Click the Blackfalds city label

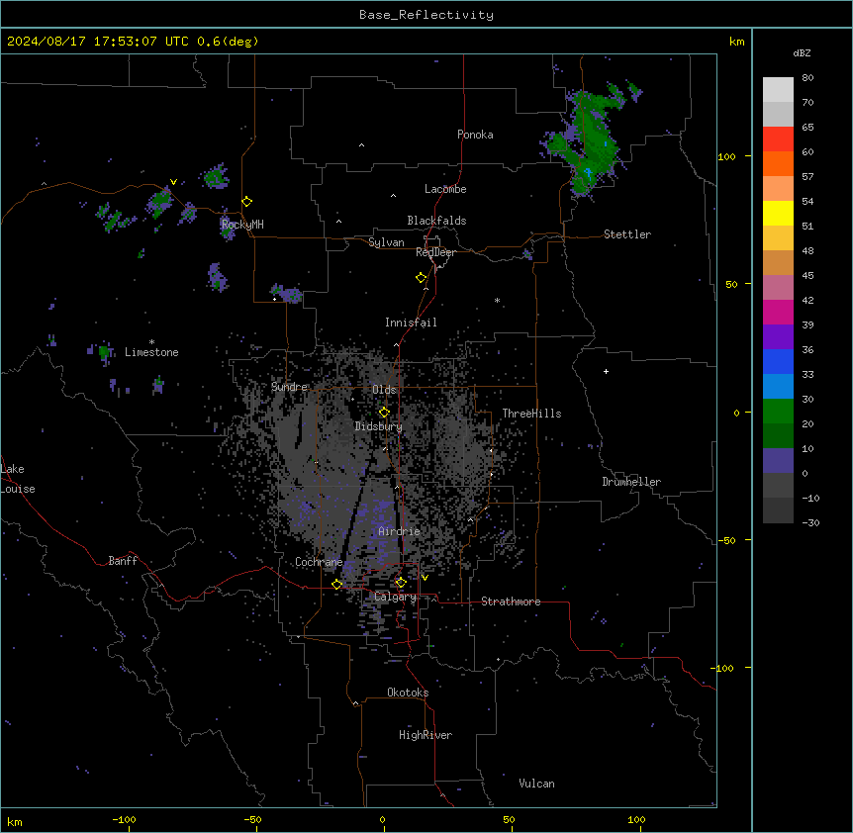pyautogui.click(x=436, y=221)
